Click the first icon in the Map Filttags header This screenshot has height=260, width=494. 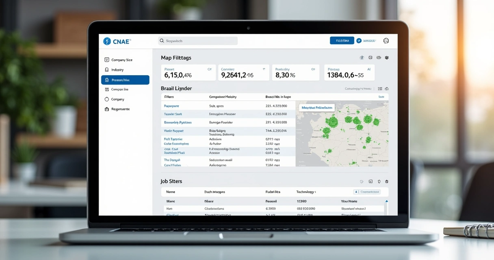tap(362, 58)
